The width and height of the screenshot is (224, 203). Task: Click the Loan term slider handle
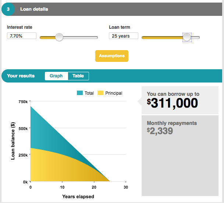click(187, 37)
